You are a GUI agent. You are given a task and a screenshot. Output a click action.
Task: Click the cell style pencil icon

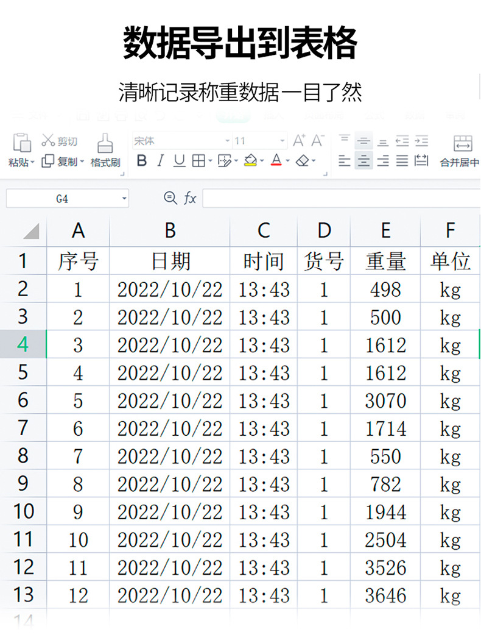[225, 161]
